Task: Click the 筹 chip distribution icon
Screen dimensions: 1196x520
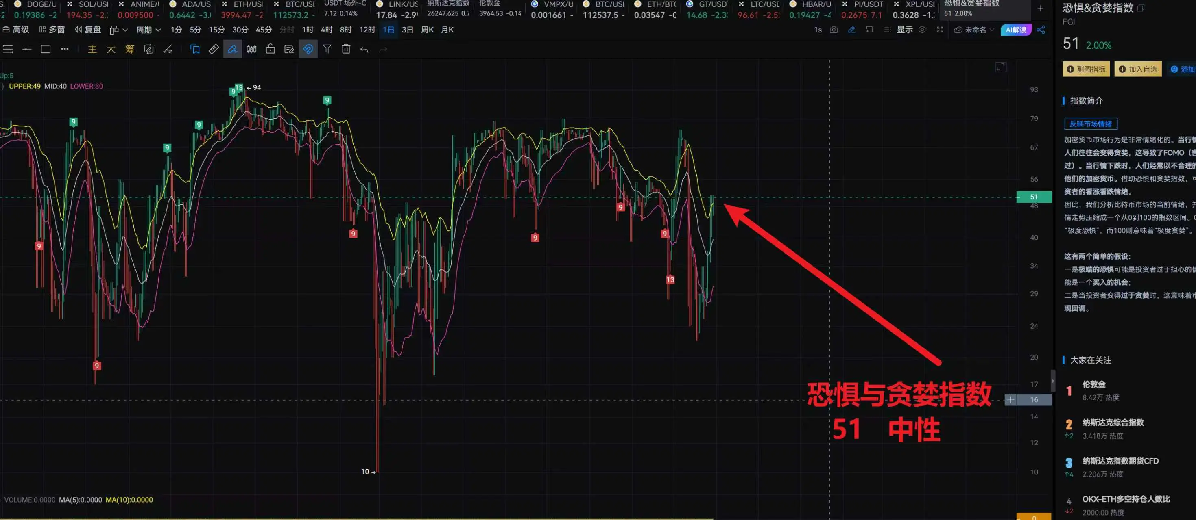Action: [x=129, y=49]
